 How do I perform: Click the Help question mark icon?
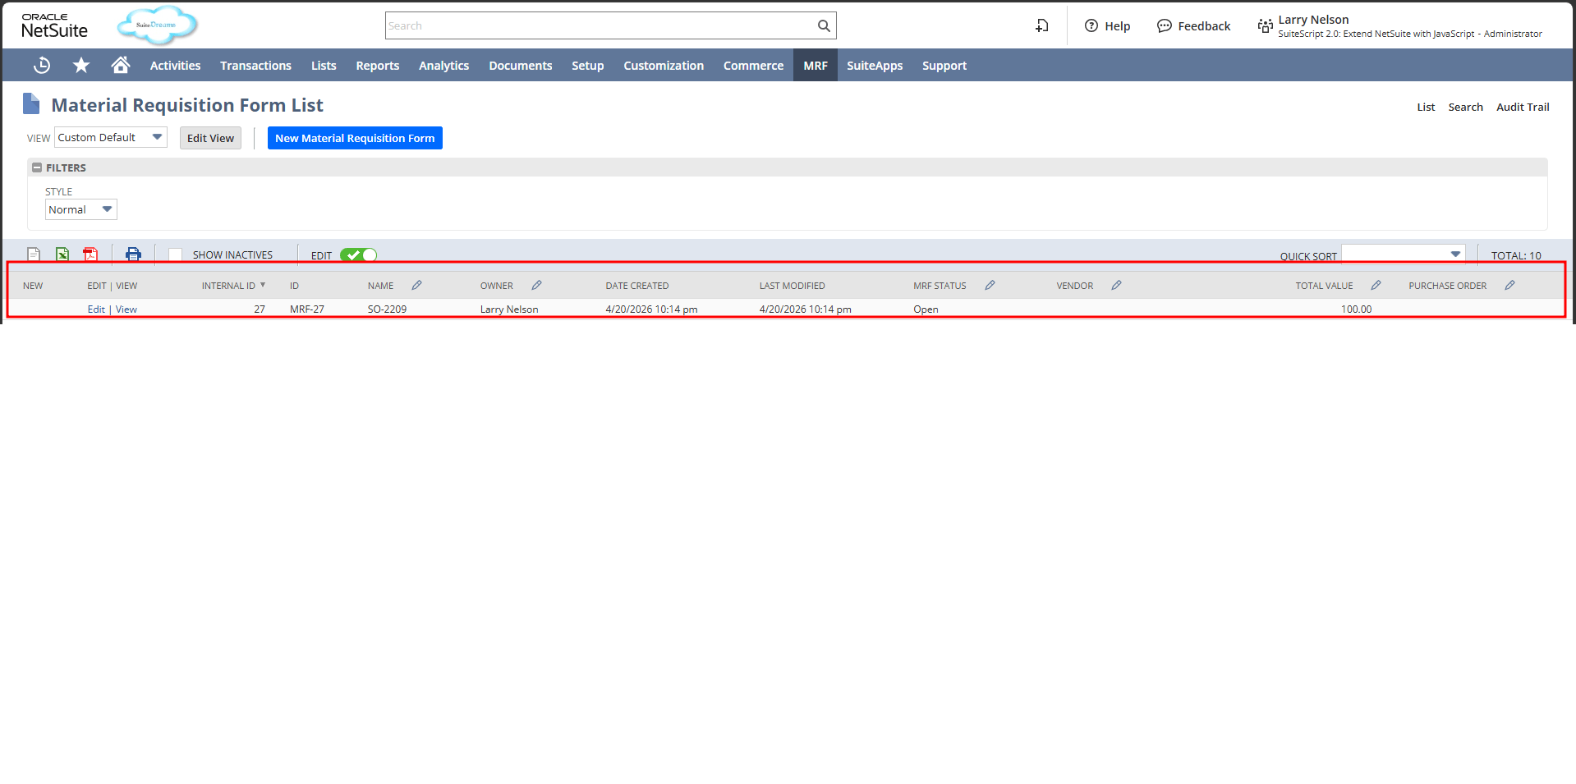click(1091, 25)
